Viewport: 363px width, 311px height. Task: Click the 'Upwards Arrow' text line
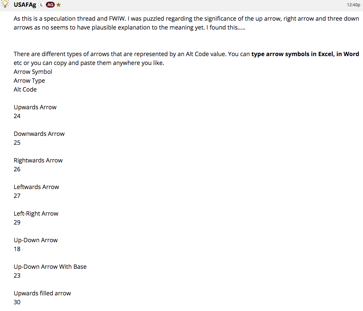click(x=35, y=107)
